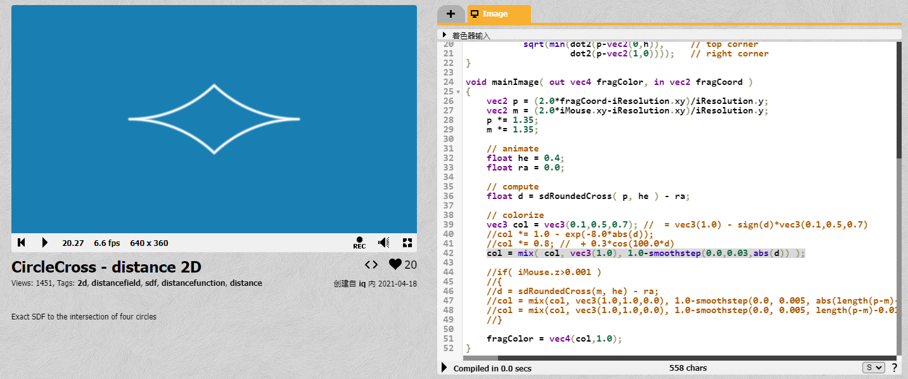Image resolution: width=908 pixels, height=379 pixels.
Task: Mute the shader audio
Action: tap(383, 243)
